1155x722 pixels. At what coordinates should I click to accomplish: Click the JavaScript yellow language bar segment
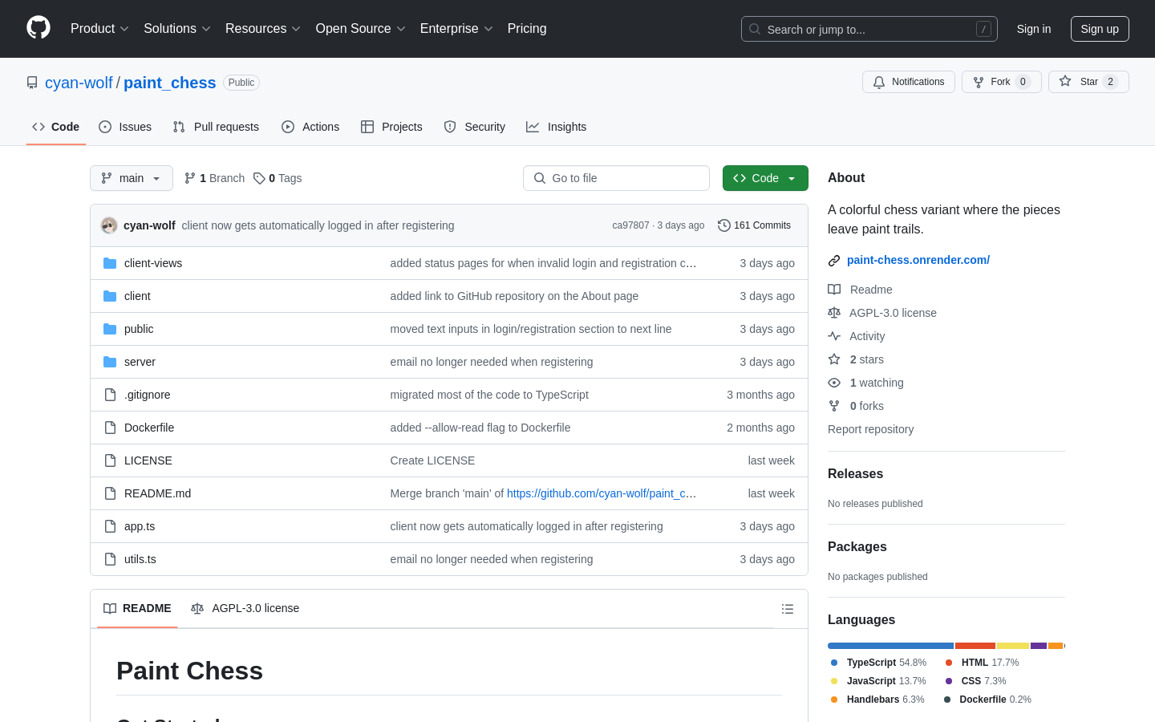(1013, 646)
